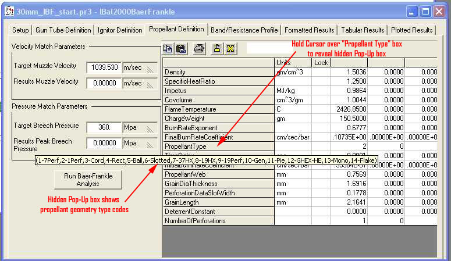The height and width of the screenshot is (261, 451).
Task: Open the Results Muzzle Velocity units selector
Action: (140, 84)
